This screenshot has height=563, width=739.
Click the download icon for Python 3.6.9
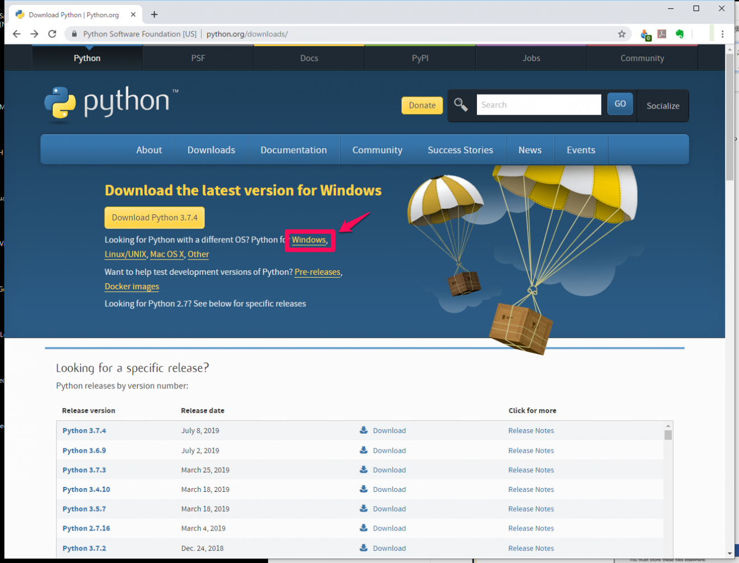coord(363,450)
